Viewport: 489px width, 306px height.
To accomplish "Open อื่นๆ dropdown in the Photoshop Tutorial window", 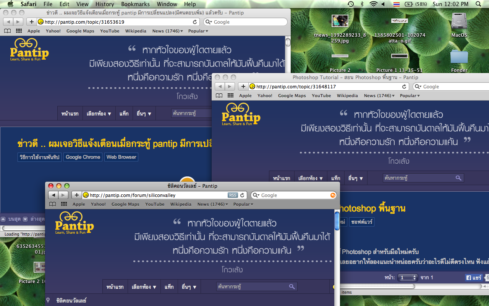I will pos(356,178).
